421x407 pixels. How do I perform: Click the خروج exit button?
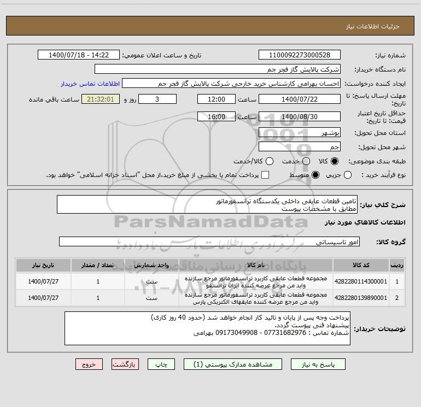[89, 364]
